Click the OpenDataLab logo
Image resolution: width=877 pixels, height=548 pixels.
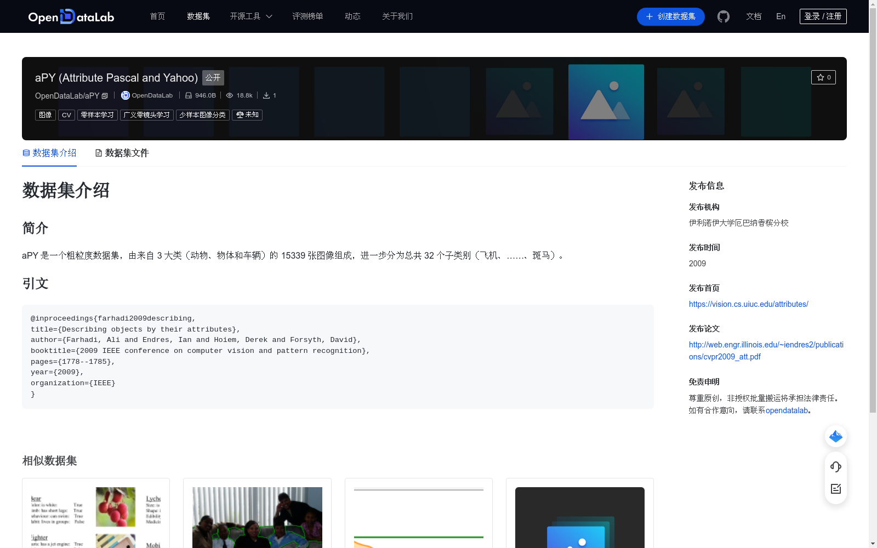tap(71, 16)
